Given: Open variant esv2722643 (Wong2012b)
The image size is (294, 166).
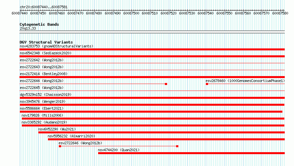Looking at the screenshot, I should click(x=42, y=67).
